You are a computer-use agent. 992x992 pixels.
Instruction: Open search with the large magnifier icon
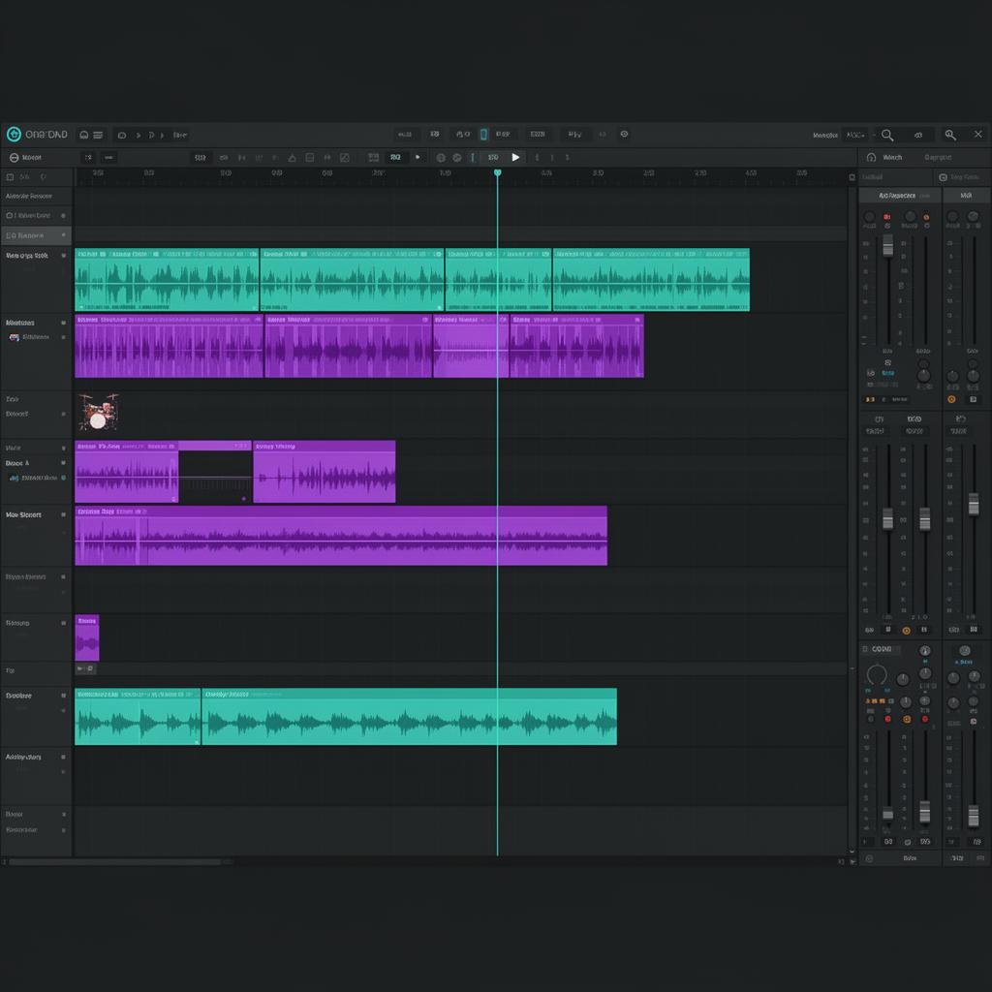887,135
